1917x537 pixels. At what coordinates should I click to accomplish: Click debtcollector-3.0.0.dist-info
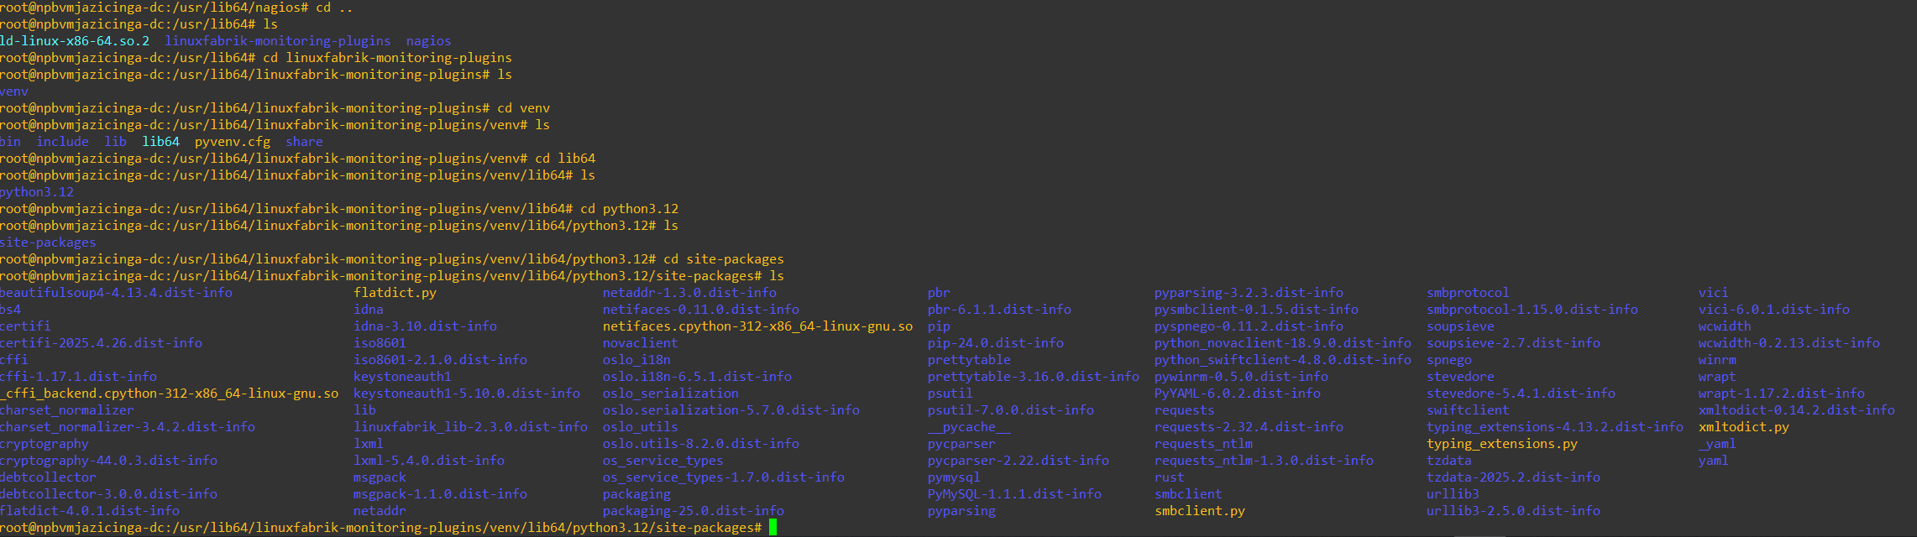click(108, 494)
